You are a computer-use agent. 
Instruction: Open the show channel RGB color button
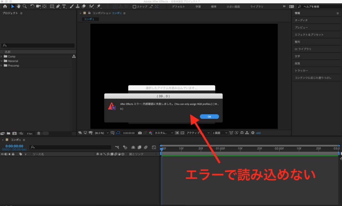(x=150, y=133)
